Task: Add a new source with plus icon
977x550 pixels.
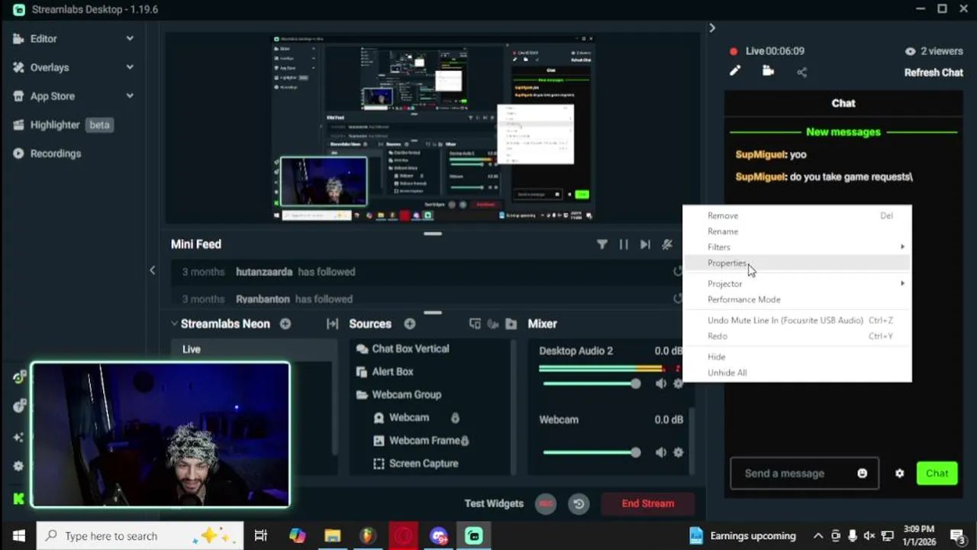Action: point(410,324)
